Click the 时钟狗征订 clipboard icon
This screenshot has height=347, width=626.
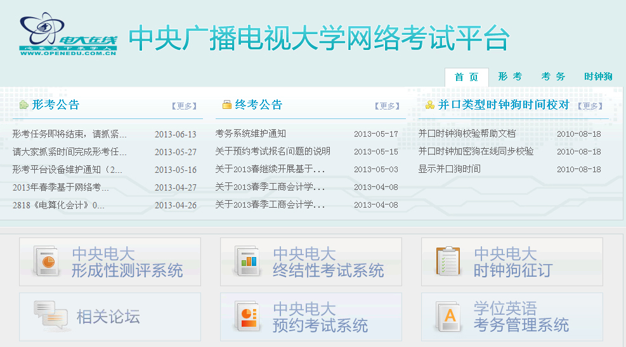coord(448,262)
